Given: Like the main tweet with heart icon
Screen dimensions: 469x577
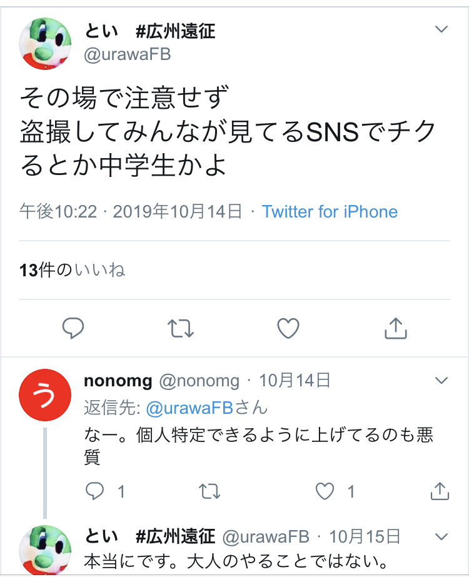Looking at the screenshot, I should (x=288, y=328).
